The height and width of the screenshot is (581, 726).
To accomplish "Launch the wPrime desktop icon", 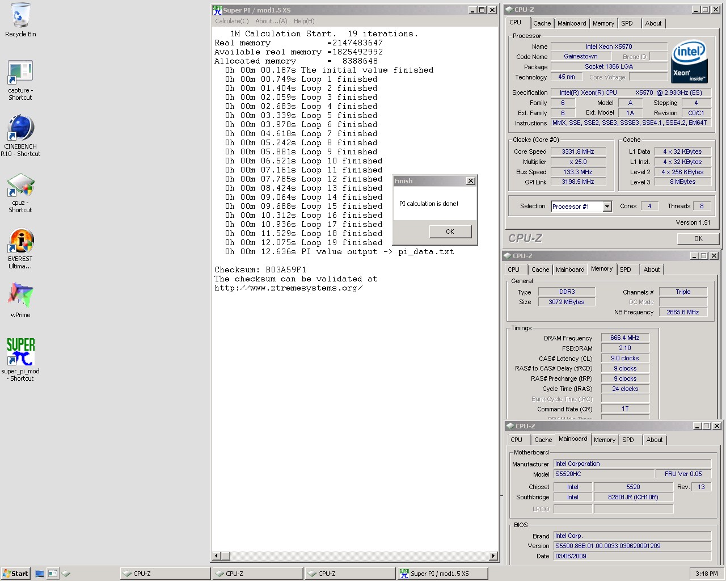I will 20,299.
